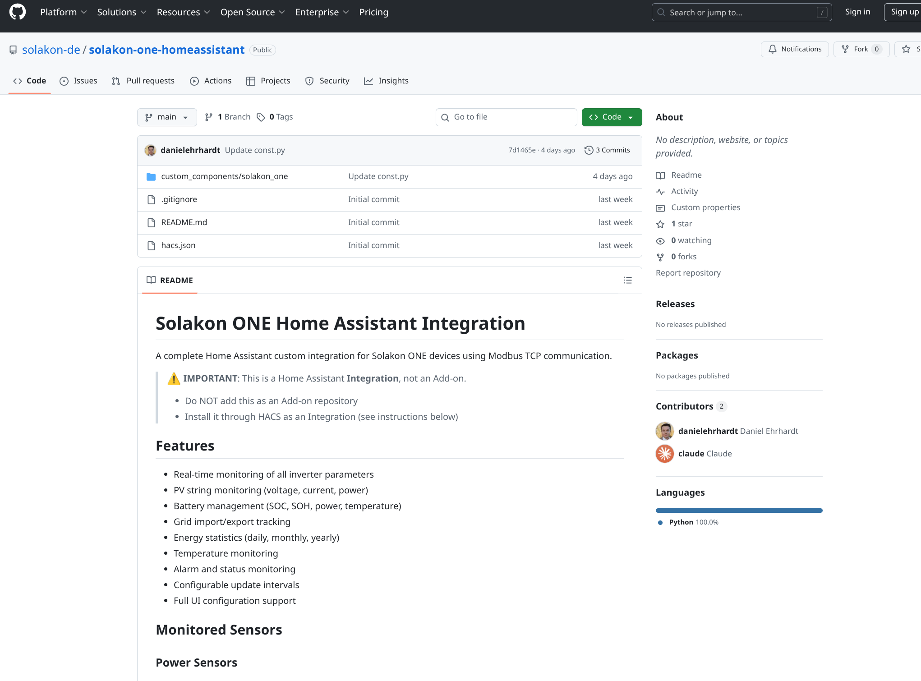Click the Python language color dot

[x=660, y=523]
